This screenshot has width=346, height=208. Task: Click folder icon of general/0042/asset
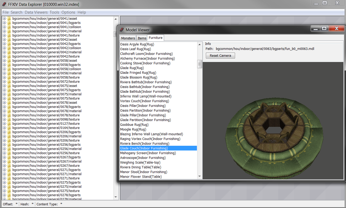click(x=9, y=40)
